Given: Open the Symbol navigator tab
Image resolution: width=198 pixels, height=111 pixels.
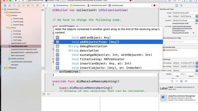Looking at the screenshot, I should pos(10,6).
